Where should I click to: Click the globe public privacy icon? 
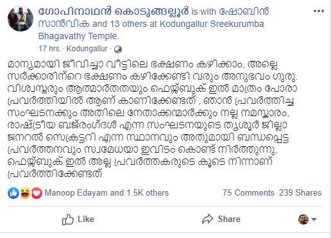(118, 49)
